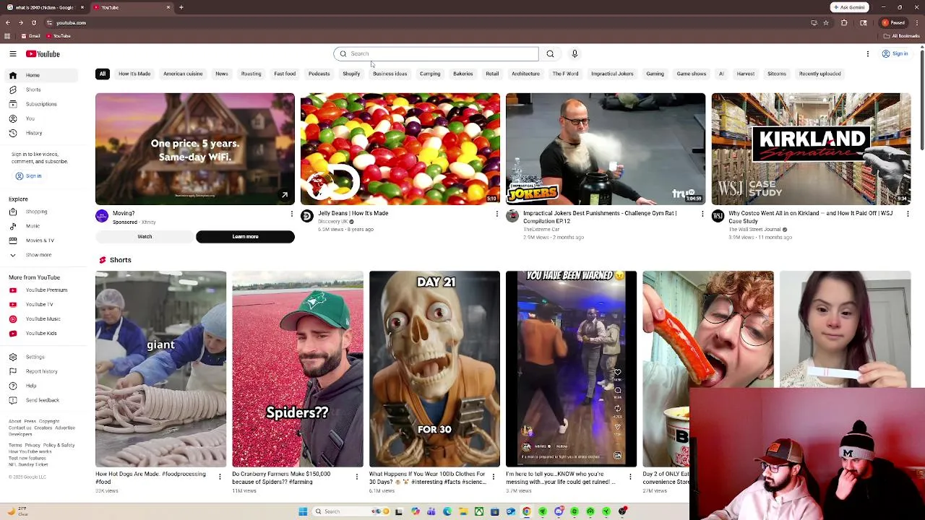The image size is (925, 520).
Task: Click Learn more on the Moving ad
Action: coord(245,237)
